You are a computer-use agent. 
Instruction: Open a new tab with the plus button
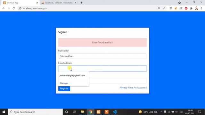[x=81, y=3]
